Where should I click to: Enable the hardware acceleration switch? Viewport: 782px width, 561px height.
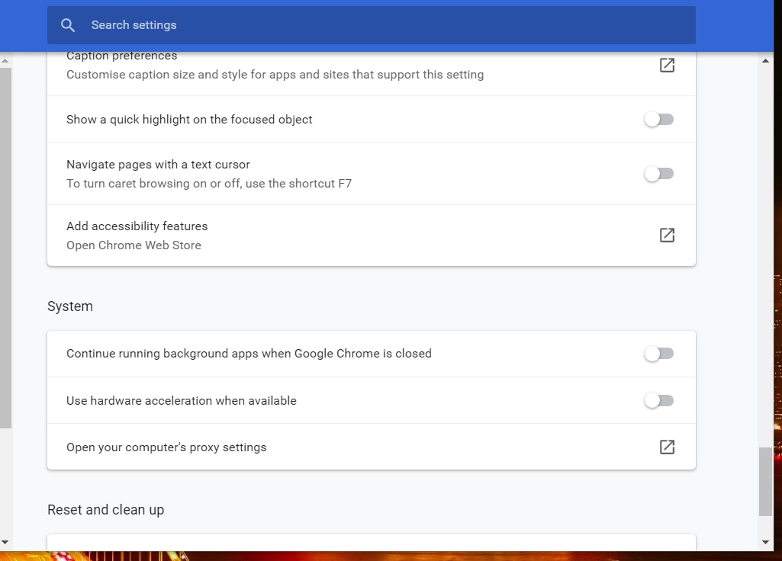point(659,401)
